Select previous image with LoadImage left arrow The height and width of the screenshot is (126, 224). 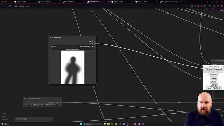(52, 47)
